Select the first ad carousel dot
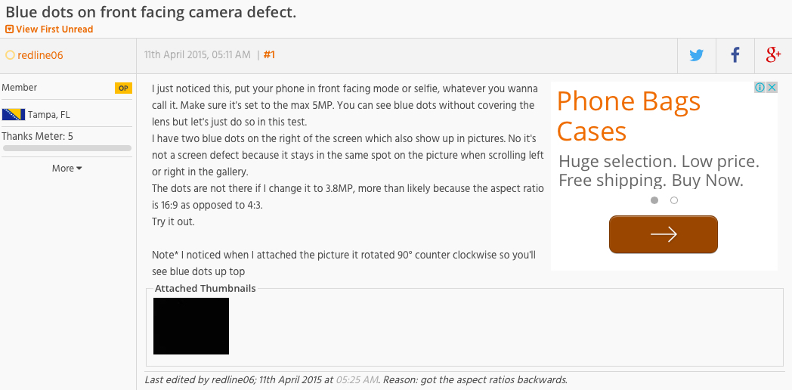 click(654, 200)
